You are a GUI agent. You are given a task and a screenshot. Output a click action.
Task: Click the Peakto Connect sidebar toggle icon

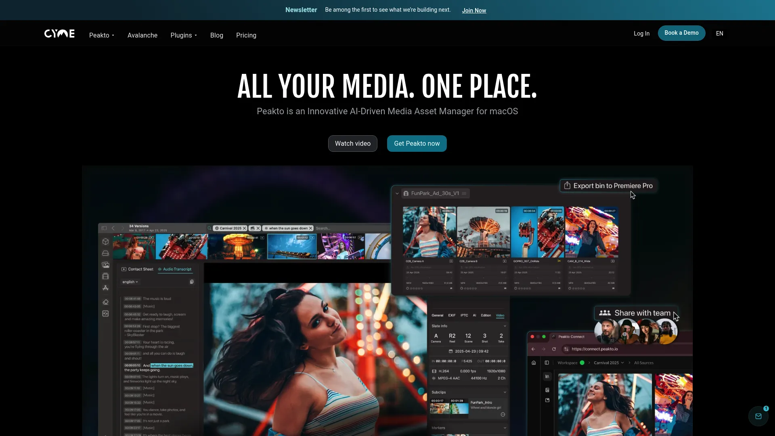point(547,363)
